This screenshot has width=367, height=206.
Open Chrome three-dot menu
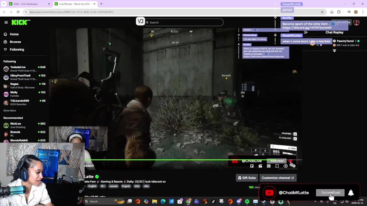(x=363, y=12)
